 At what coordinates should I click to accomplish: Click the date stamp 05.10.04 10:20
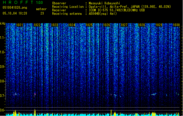(x=15, y=13)
